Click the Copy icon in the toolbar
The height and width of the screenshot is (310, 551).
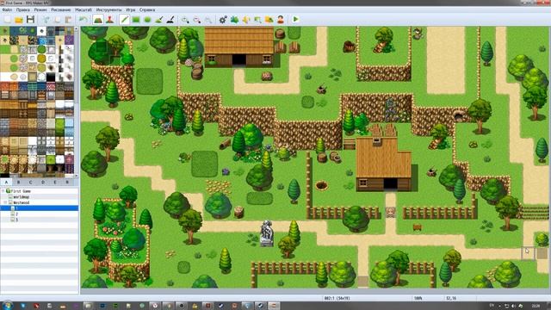click(x=58, y=19)
